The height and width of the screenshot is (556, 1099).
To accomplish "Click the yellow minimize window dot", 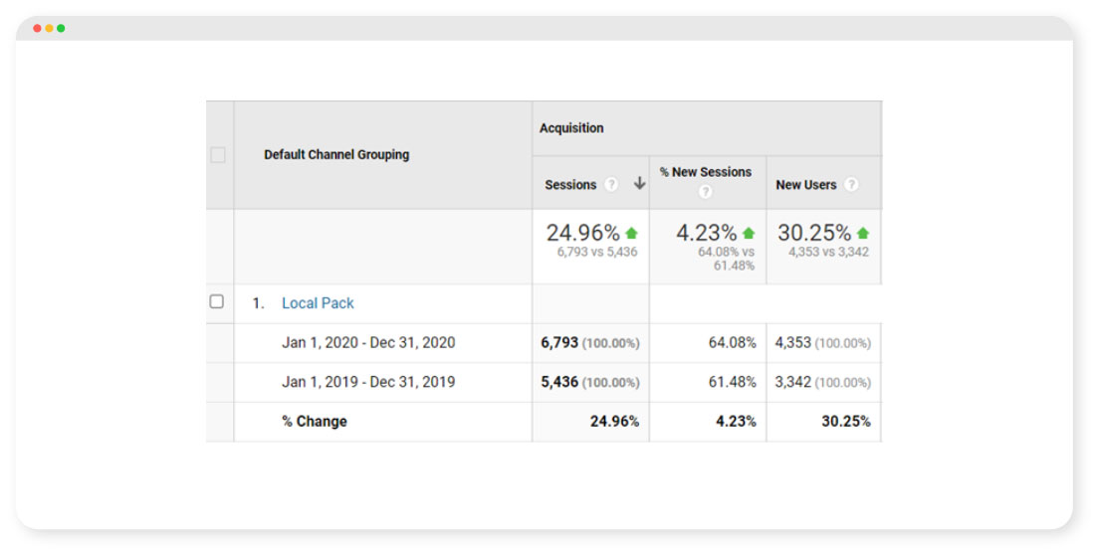I will click(49, 28).
